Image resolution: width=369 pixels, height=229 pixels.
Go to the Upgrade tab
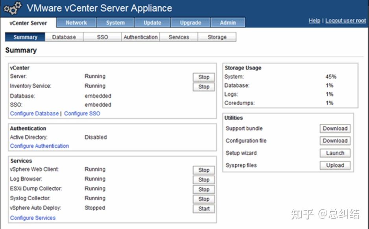(190, 23)
